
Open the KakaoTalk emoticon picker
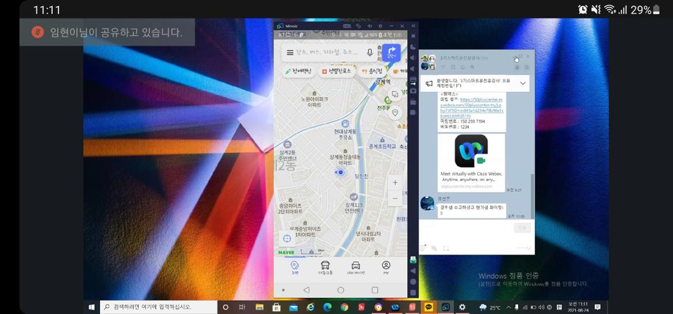pos(423,248)
